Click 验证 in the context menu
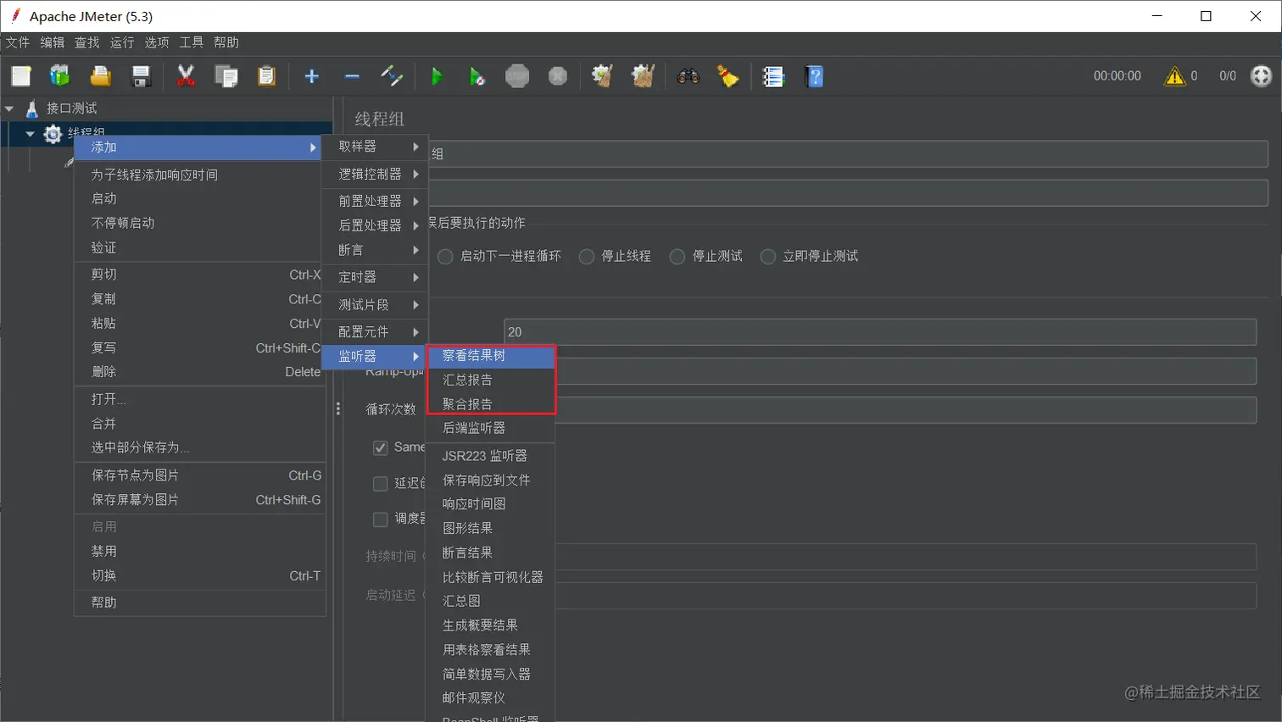Screen dimensions: 1282x722 (200, 247)
